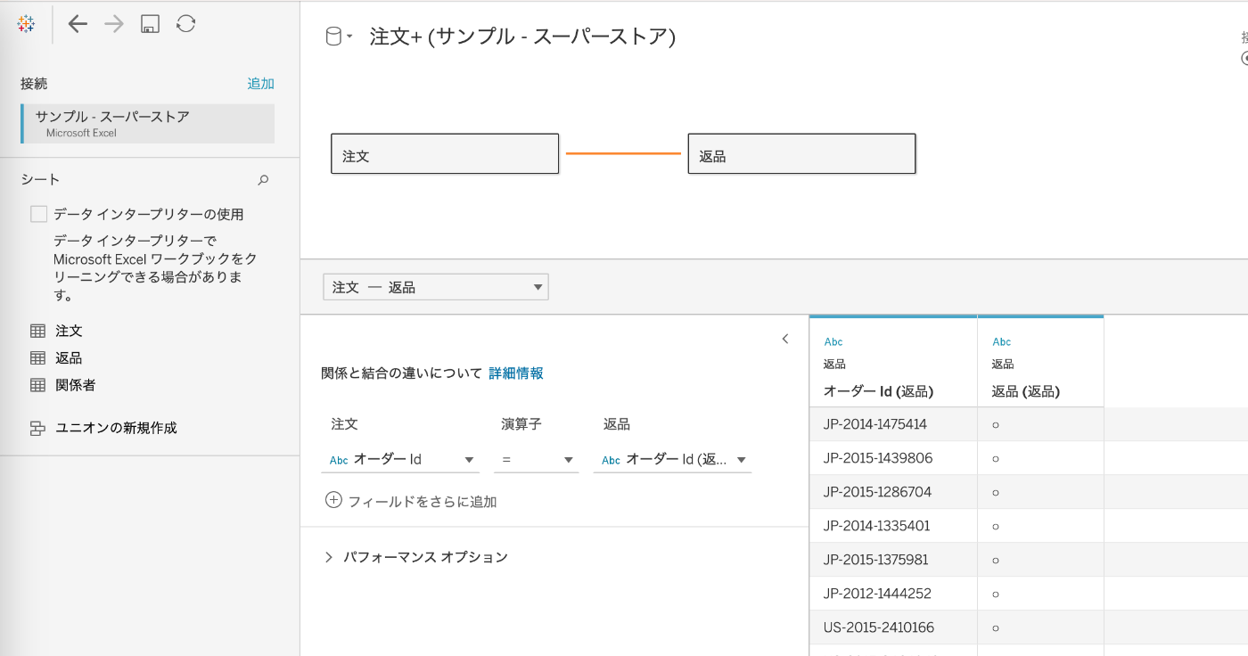Click the 追加 link to add a connection
Image resolution: width=1248 pixels, height=656 pixels.
(261, 84)
